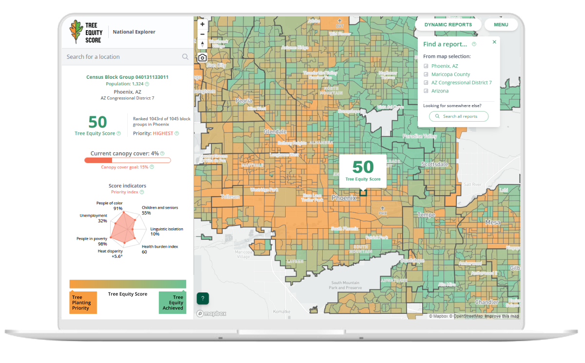The width and height of the screenshot is (585, 363).
Task: Zoom out on the map
Action: click(202, 34)
